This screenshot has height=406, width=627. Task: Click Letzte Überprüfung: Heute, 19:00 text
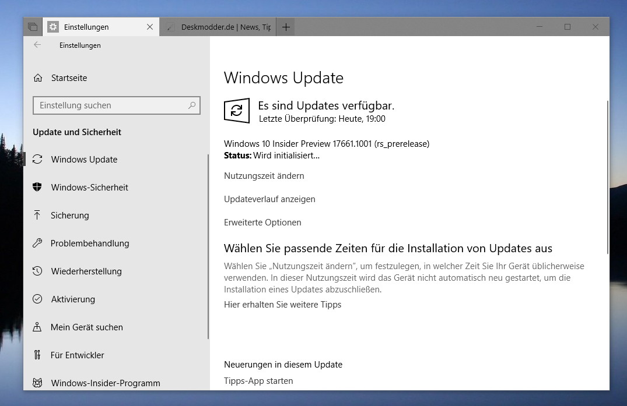(323, 119)
